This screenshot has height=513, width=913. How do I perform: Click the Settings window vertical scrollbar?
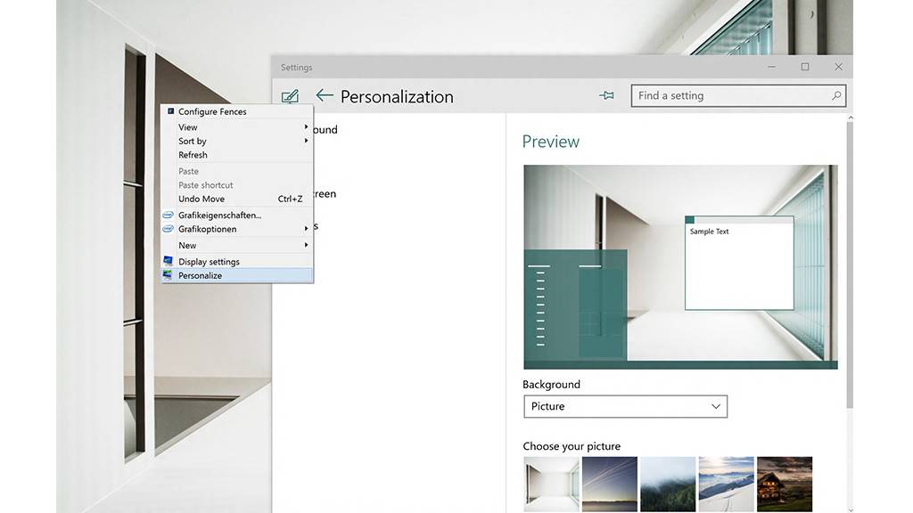tap(848, 267)
